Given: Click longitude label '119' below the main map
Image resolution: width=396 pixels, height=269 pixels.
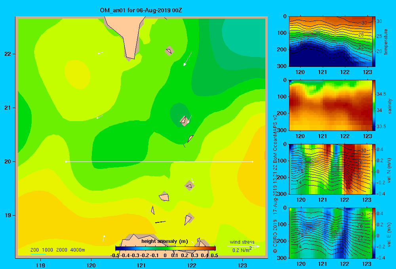Looking at the screenshot, I should (40, 265).
